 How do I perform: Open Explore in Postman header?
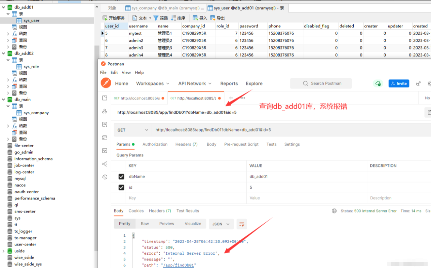pyautogui.click(x=254, y=83)
